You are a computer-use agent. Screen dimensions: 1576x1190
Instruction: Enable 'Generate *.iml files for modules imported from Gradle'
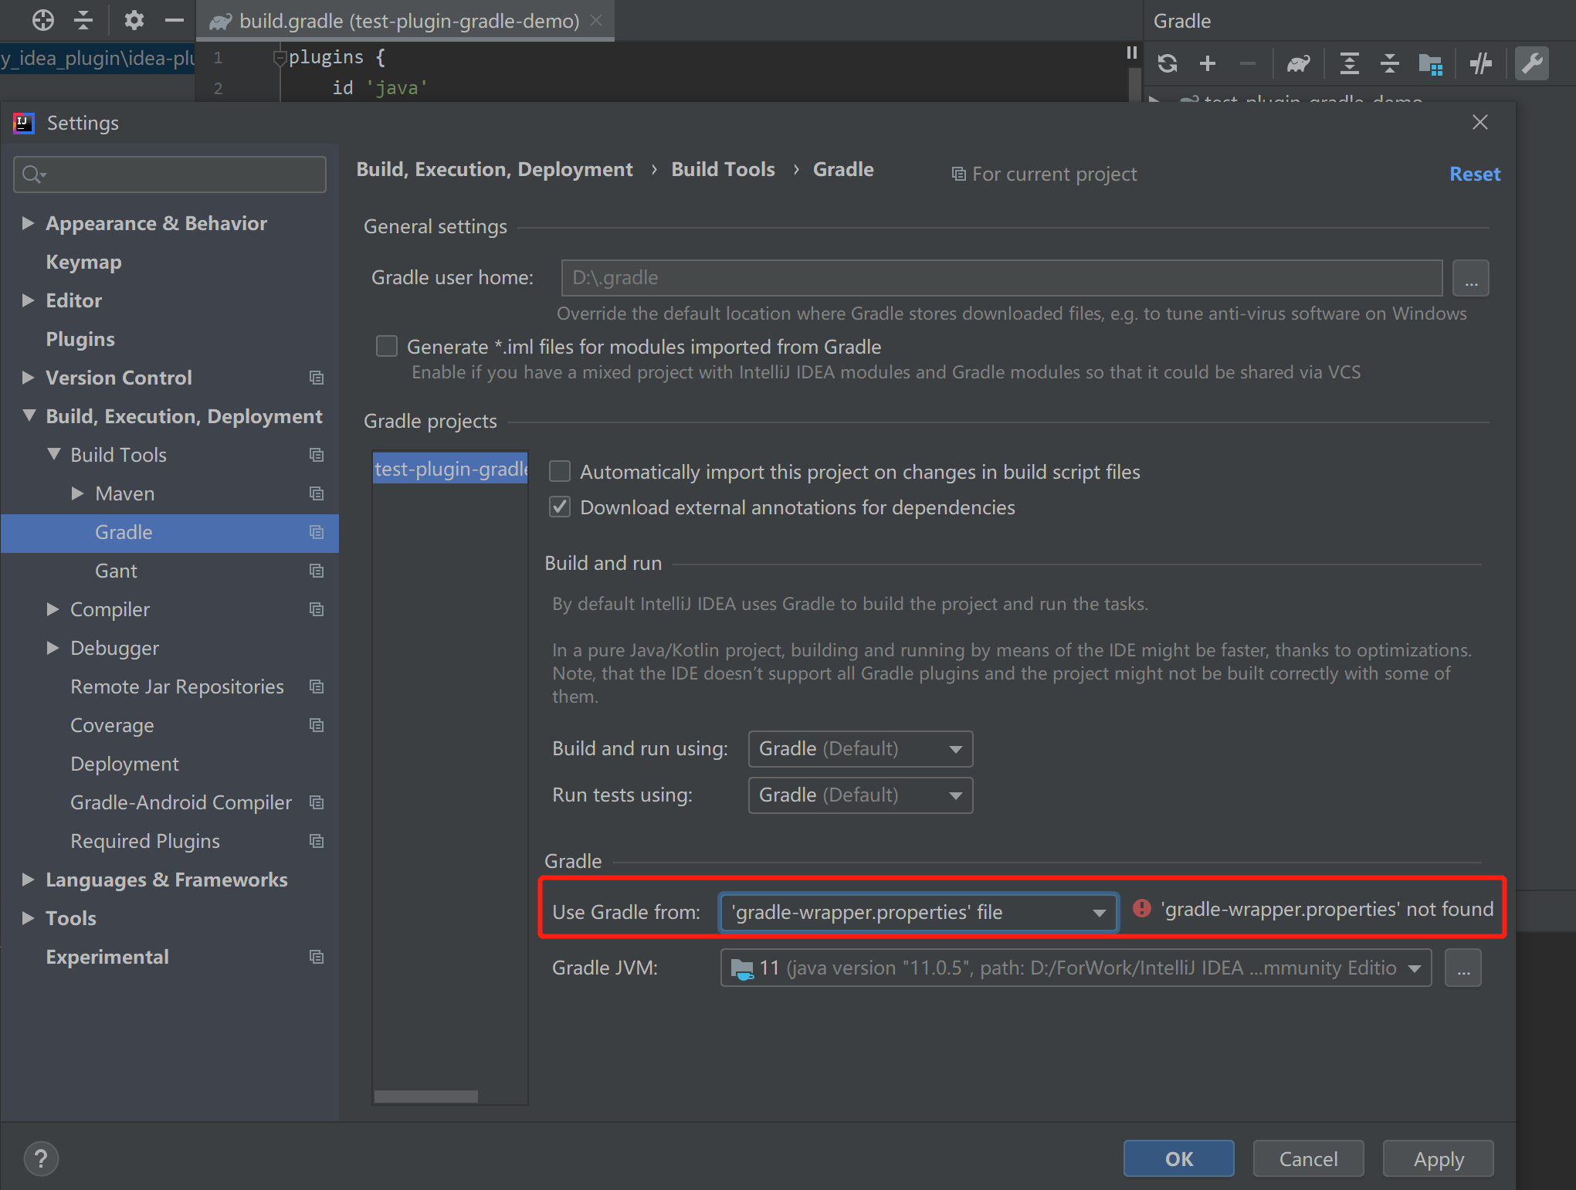tap(386, 346)
